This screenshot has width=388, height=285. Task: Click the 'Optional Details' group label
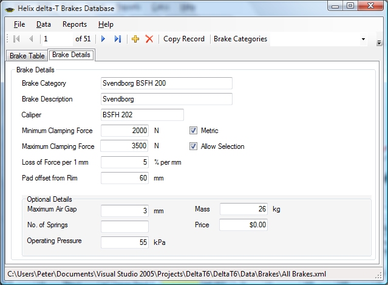pos(50,199)
